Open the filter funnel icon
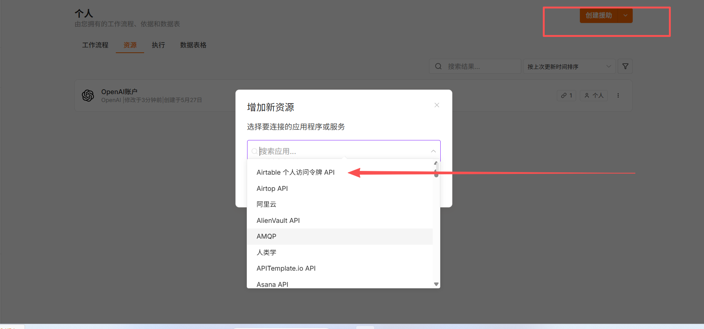The height and width of the screenshot is (329, 704). 625,66
